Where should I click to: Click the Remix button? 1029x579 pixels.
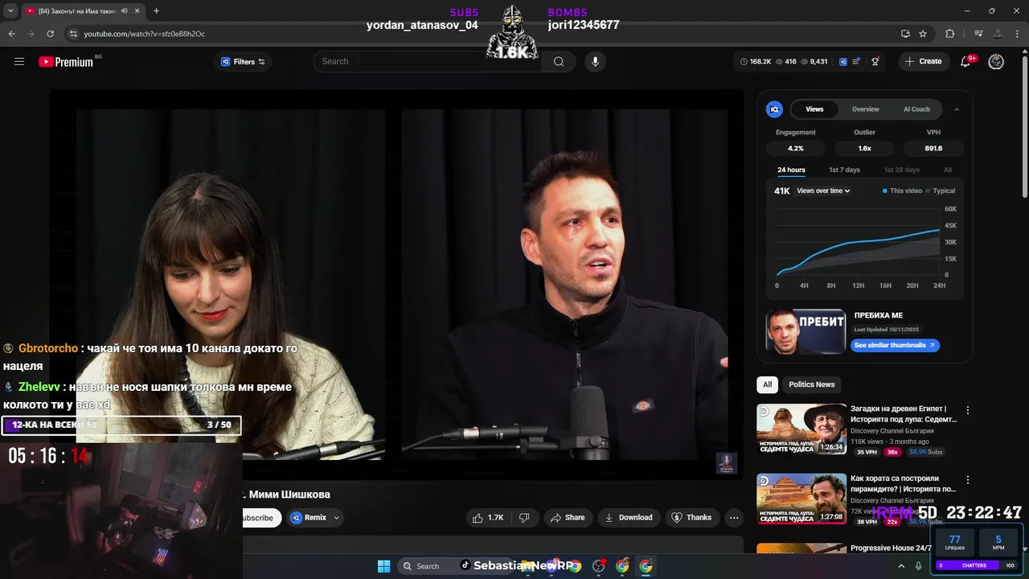309,518
